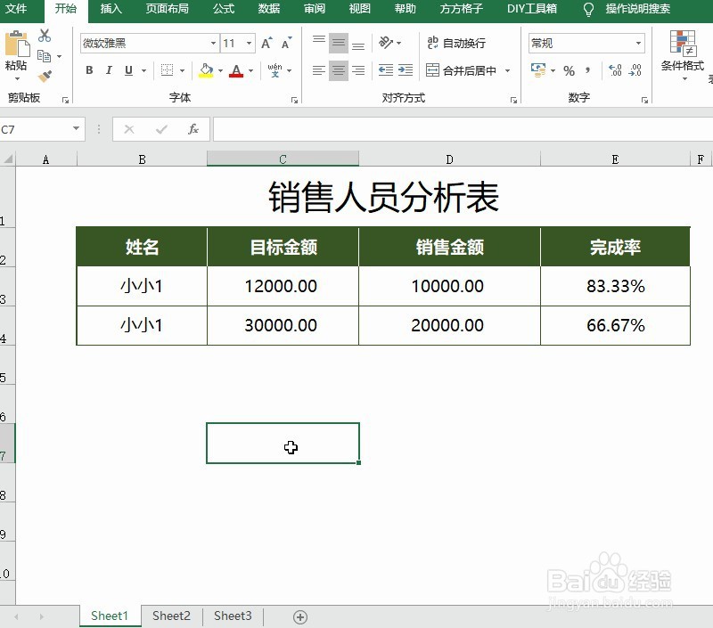Enable right alignment for the cell
The width and height of the screenshot is (713, 628).
point(358,70)
